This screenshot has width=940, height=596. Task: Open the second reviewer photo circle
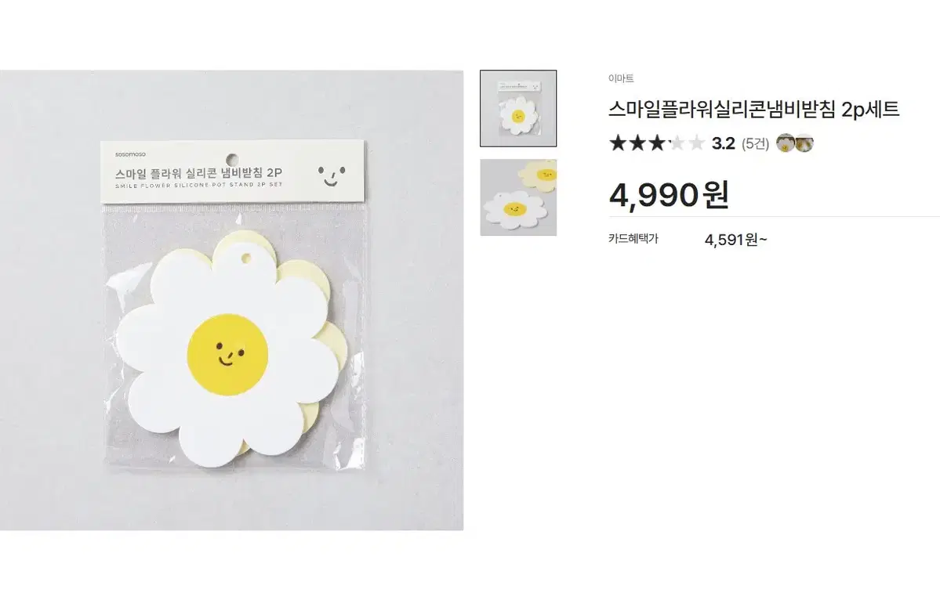point(804,143)
